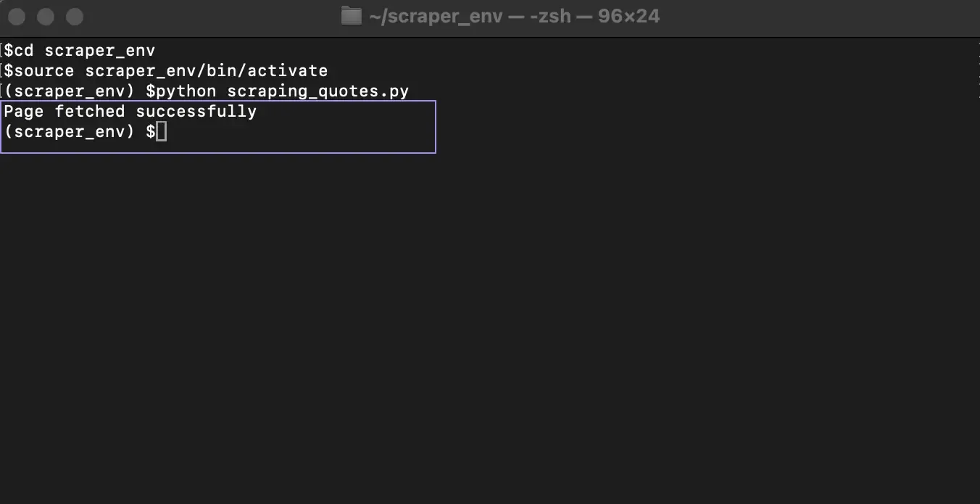Click the blinking cursor block at the prompt

(x=161, y=131)
